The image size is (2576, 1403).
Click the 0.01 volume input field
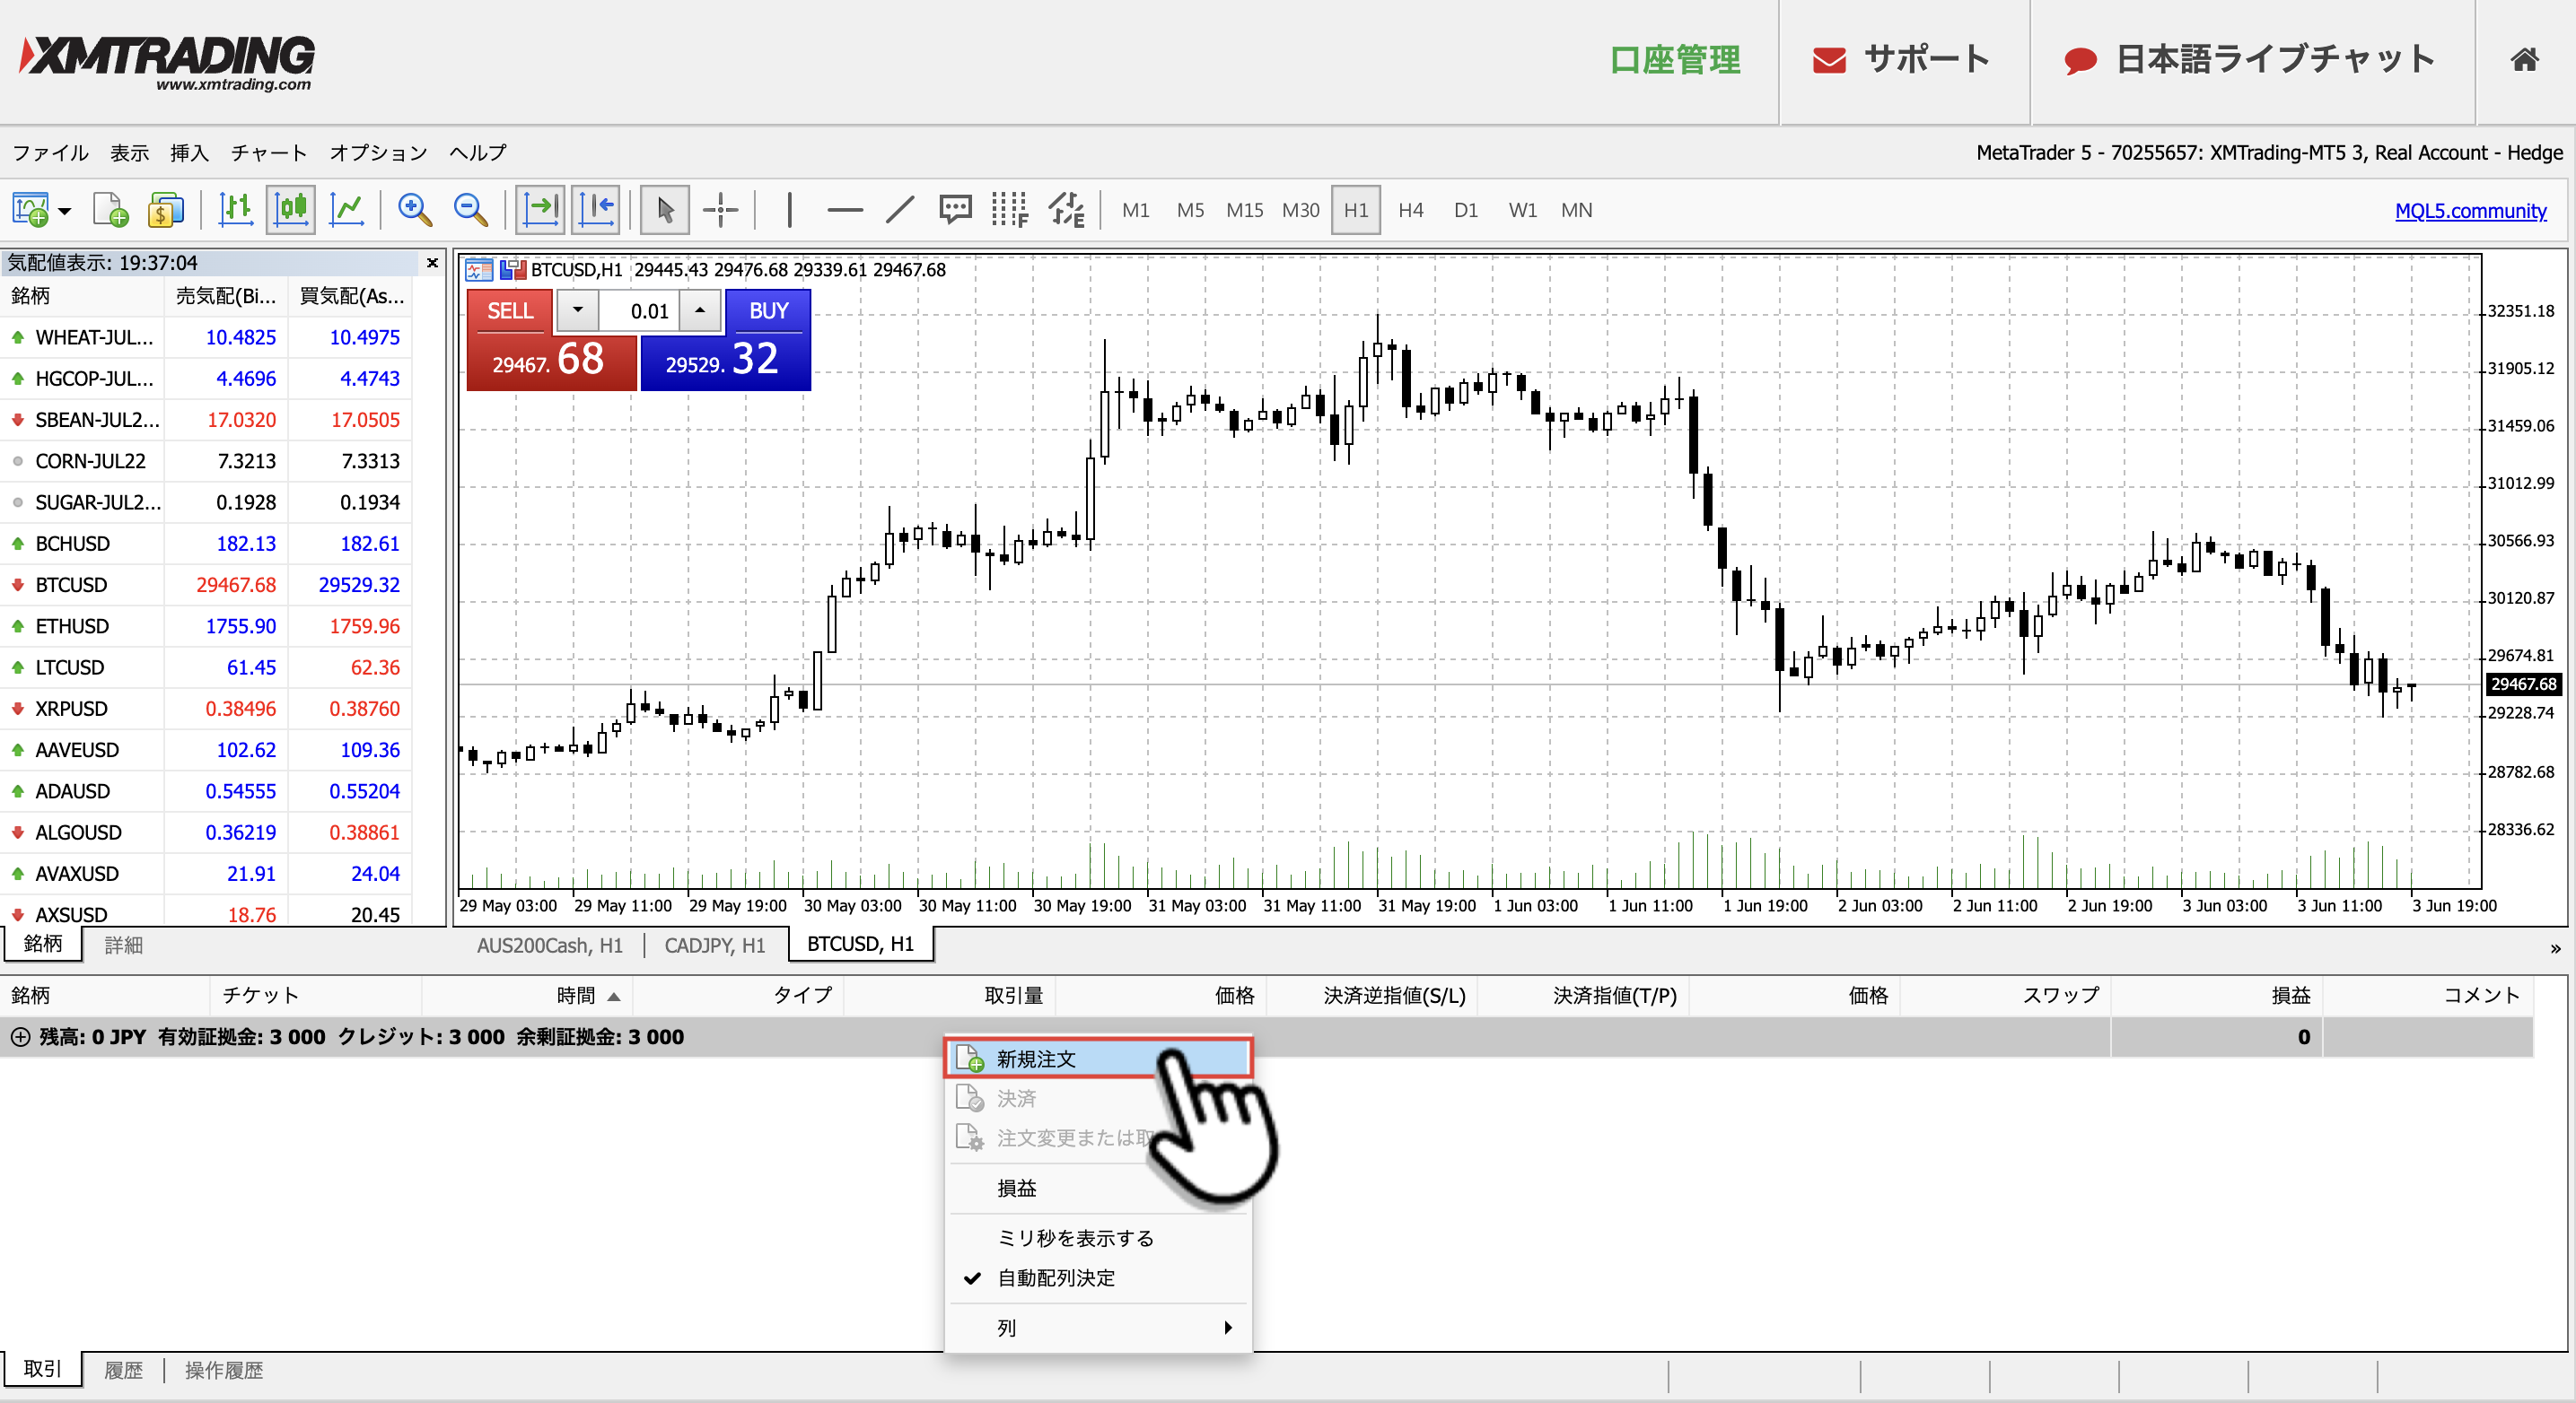pos(640,310)
